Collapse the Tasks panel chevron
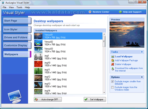The image size is (148, 109). point(142,52)
